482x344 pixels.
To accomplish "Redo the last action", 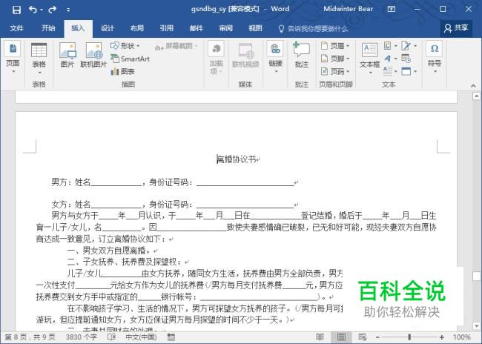I will point(52,10).
